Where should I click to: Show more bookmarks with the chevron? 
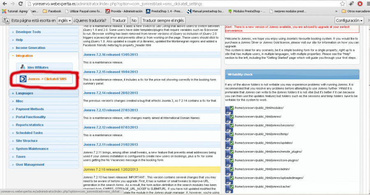[336, 11]
